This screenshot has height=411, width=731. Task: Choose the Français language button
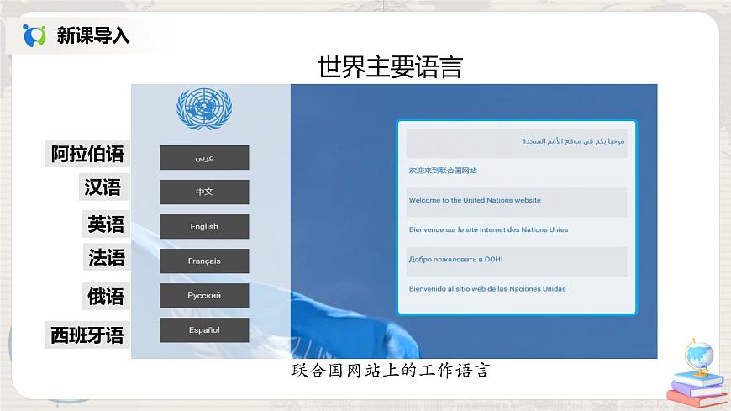tap(204, 261)
